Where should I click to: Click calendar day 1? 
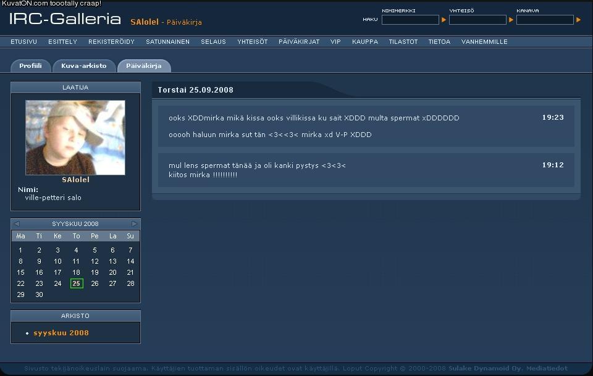point(20,250)
